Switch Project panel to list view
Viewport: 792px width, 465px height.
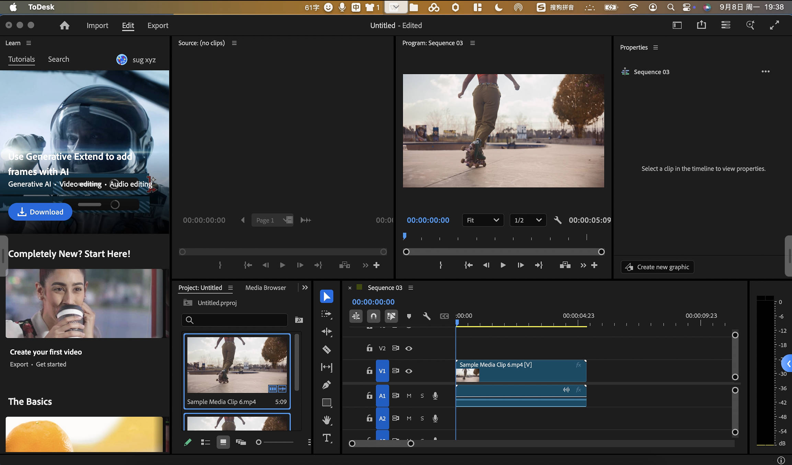pyautogui.click(x=205, y=442)
